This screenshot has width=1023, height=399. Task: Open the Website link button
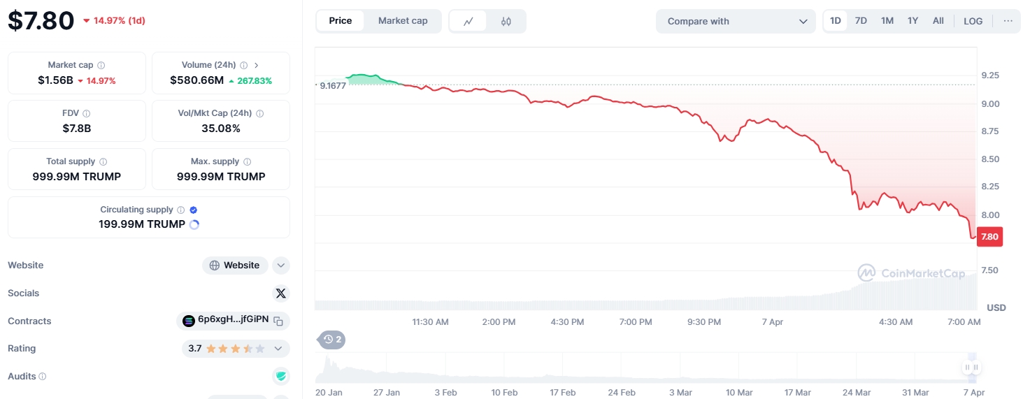click(235, 266)
